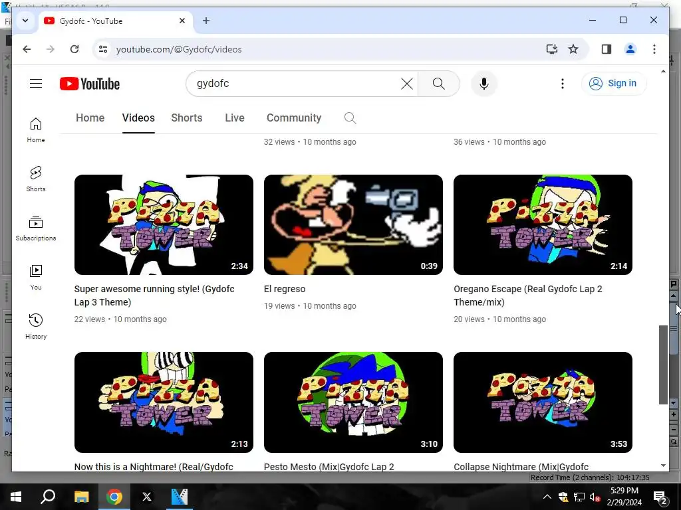This screenshot has width=681, height=510.
Task: Open Subscriptions in the sidebar
Action: point(36,228)
